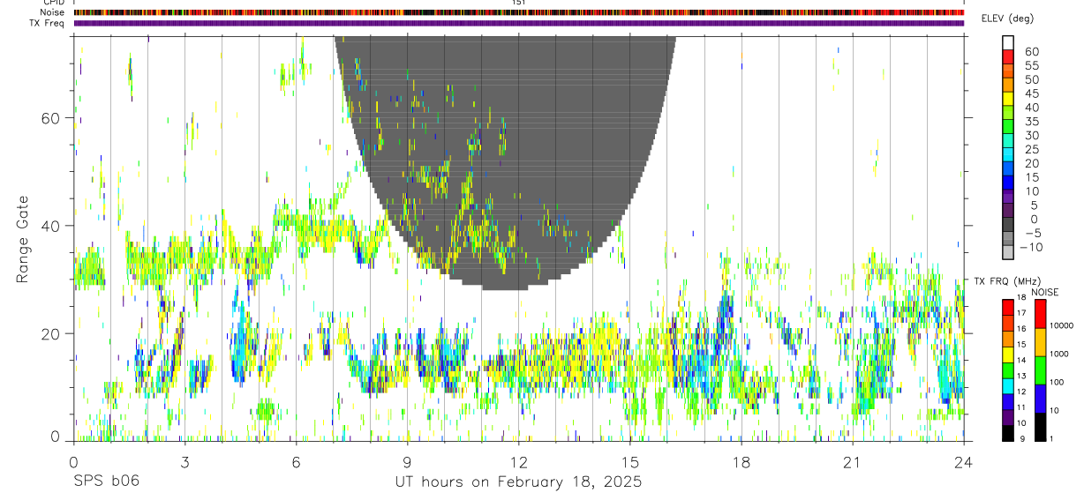The image size is (1084, 500).
Task: Click the '16' label on TX FRQ scale
Action: click(x=1021, y=329)
